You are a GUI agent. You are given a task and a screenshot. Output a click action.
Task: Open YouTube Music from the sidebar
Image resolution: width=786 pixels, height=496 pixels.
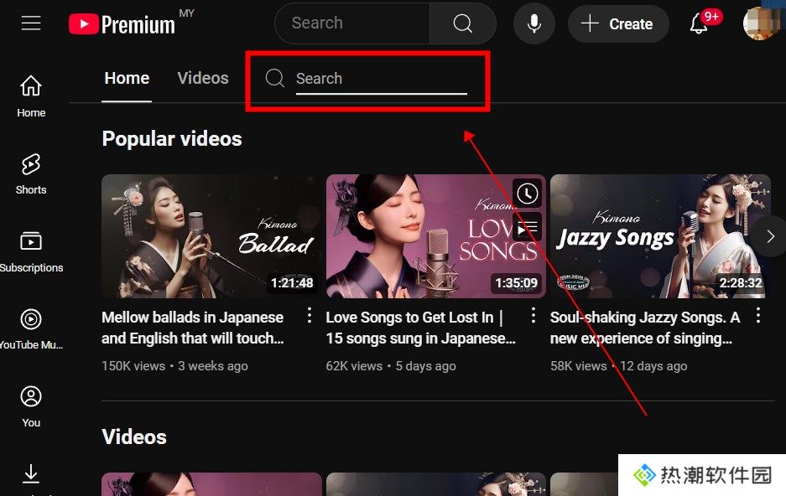point(30,326)
